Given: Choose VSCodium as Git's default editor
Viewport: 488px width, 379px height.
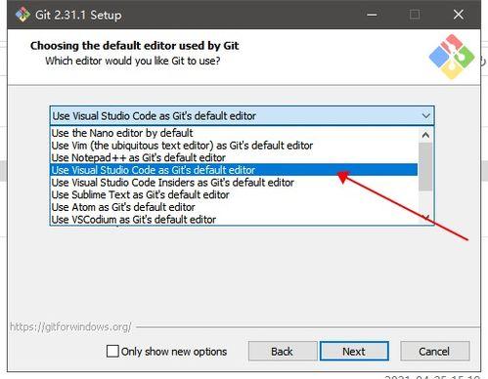Looking at the screenshot, I should click(234, 219).
